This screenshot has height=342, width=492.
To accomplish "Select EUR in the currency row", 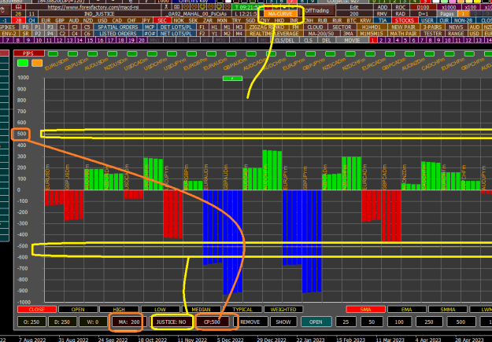I will (x=46, y=20).
